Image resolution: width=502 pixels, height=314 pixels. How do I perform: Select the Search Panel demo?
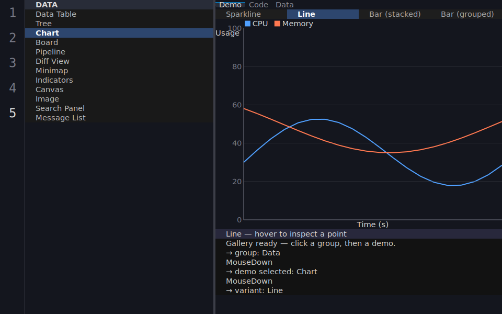(x=119, y=108)
